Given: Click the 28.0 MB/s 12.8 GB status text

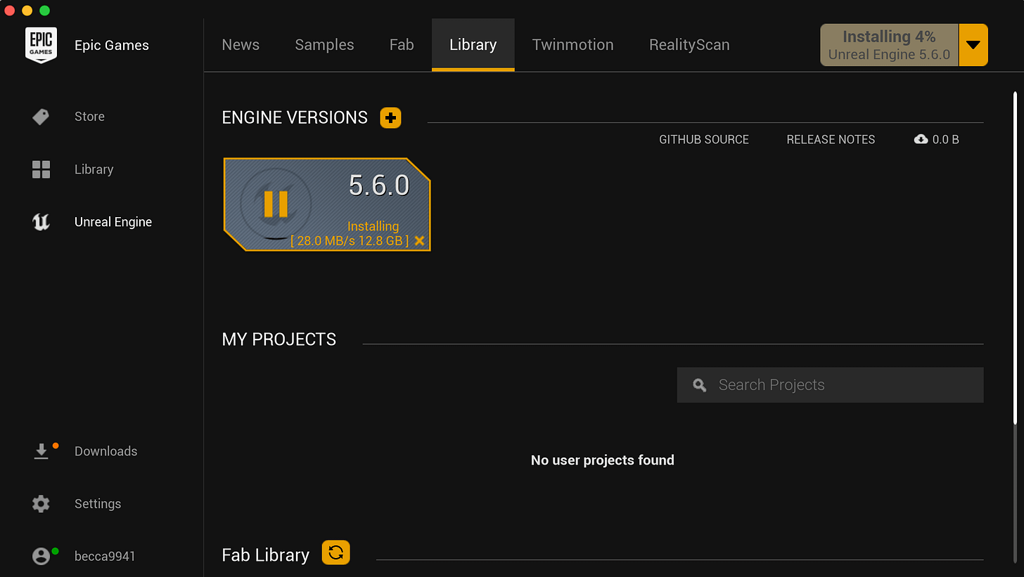Looking at the screenshot, I should [x=350, y=241].
